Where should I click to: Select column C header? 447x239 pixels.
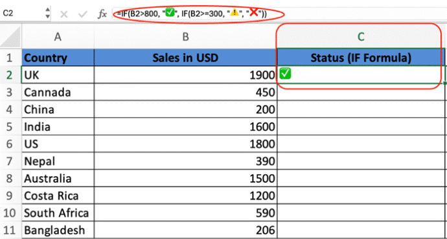coord(361,37)
